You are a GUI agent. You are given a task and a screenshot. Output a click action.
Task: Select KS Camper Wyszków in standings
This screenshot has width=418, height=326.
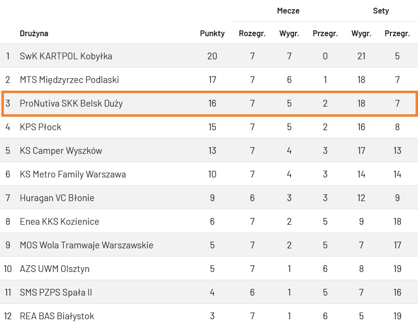[61, 150]
